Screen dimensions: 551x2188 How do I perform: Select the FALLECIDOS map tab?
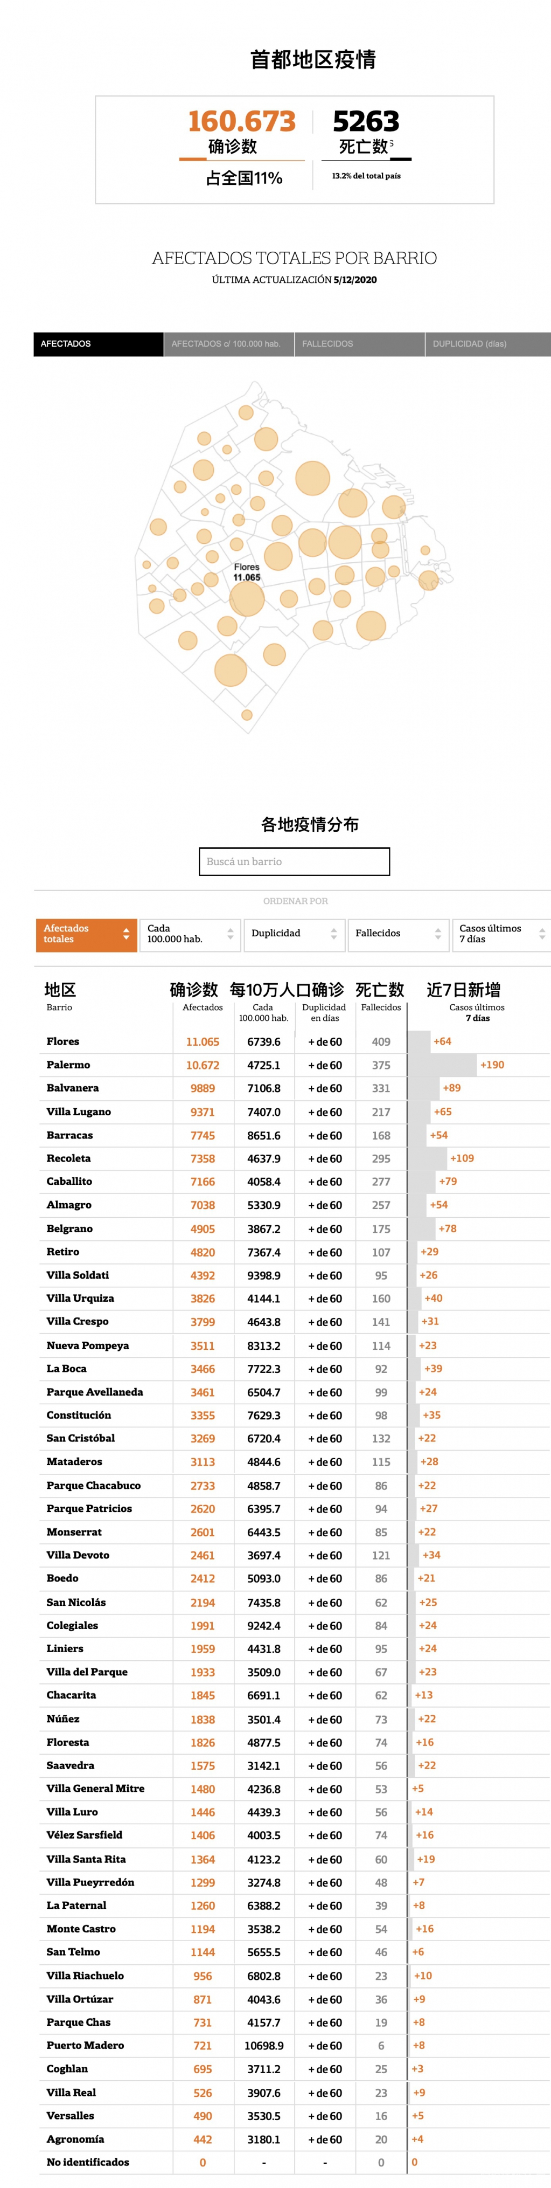(x=359, y=344)
